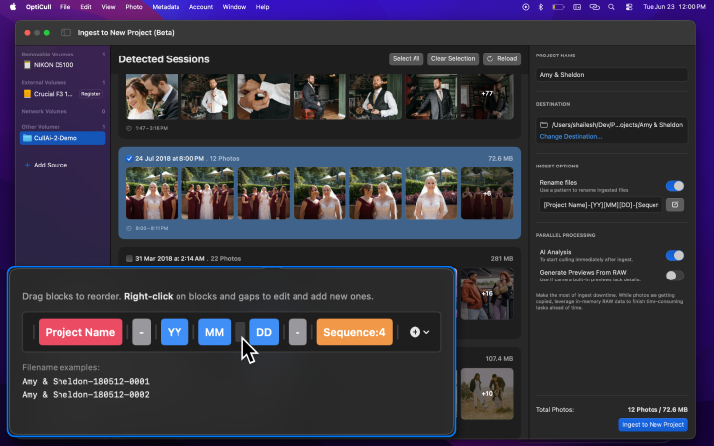Image resolution: width=714 pixels, height=446 pixels.
Task: Select the Project Name block
Action: click(x=80, y=332)
